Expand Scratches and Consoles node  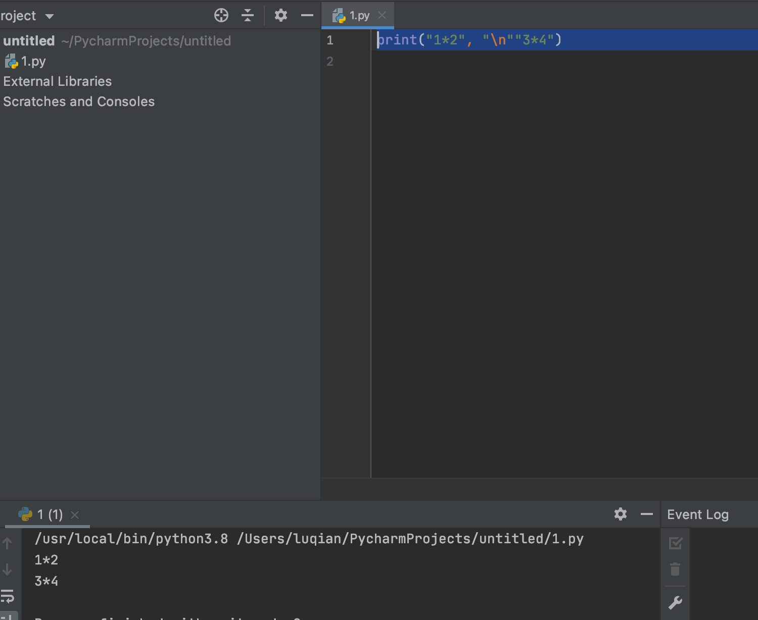pyautogui.click(x=79, y=101)
